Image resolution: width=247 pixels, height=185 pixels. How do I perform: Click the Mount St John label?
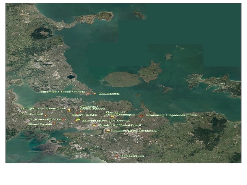click(x=85, y=115)
